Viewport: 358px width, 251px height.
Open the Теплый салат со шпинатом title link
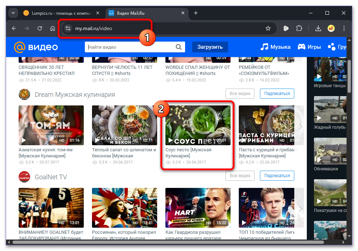124,153
